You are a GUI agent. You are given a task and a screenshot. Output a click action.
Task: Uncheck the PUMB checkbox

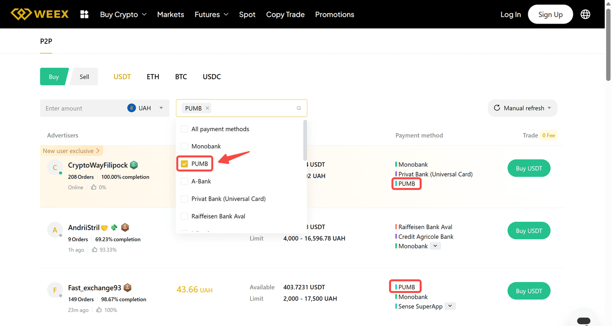185,164
